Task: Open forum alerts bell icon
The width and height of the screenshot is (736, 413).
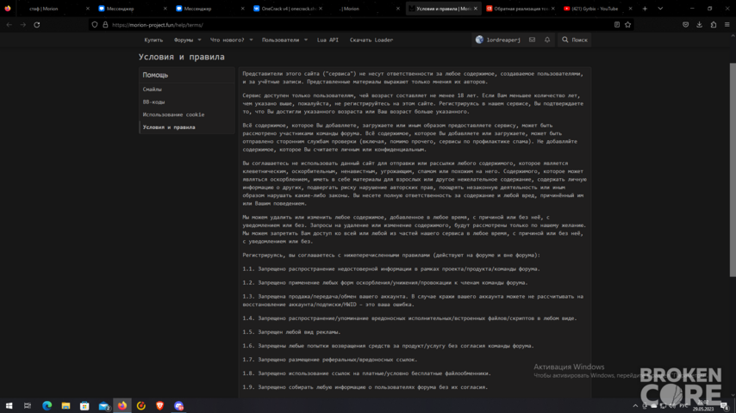Action: coord(547,40)
